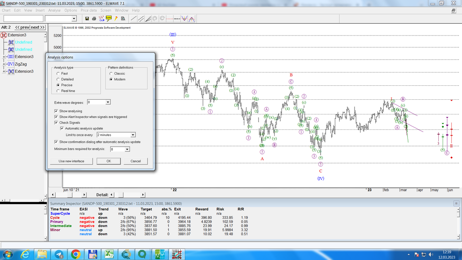The height and width of the screenshot is (260, 462).
Task: Open Internet Explorer from the taskbar
Action: click(x=25, y=254)
